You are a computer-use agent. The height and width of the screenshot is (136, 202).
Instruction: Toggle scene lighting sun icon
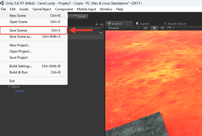coord(154,28)
